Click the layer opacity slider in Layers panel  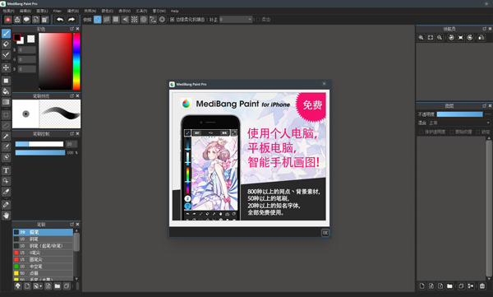coord(459,114)
